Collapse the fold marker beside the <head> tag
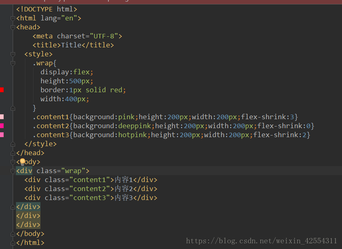The width and height of the screenshot is (342, 249). coord(13,27)
